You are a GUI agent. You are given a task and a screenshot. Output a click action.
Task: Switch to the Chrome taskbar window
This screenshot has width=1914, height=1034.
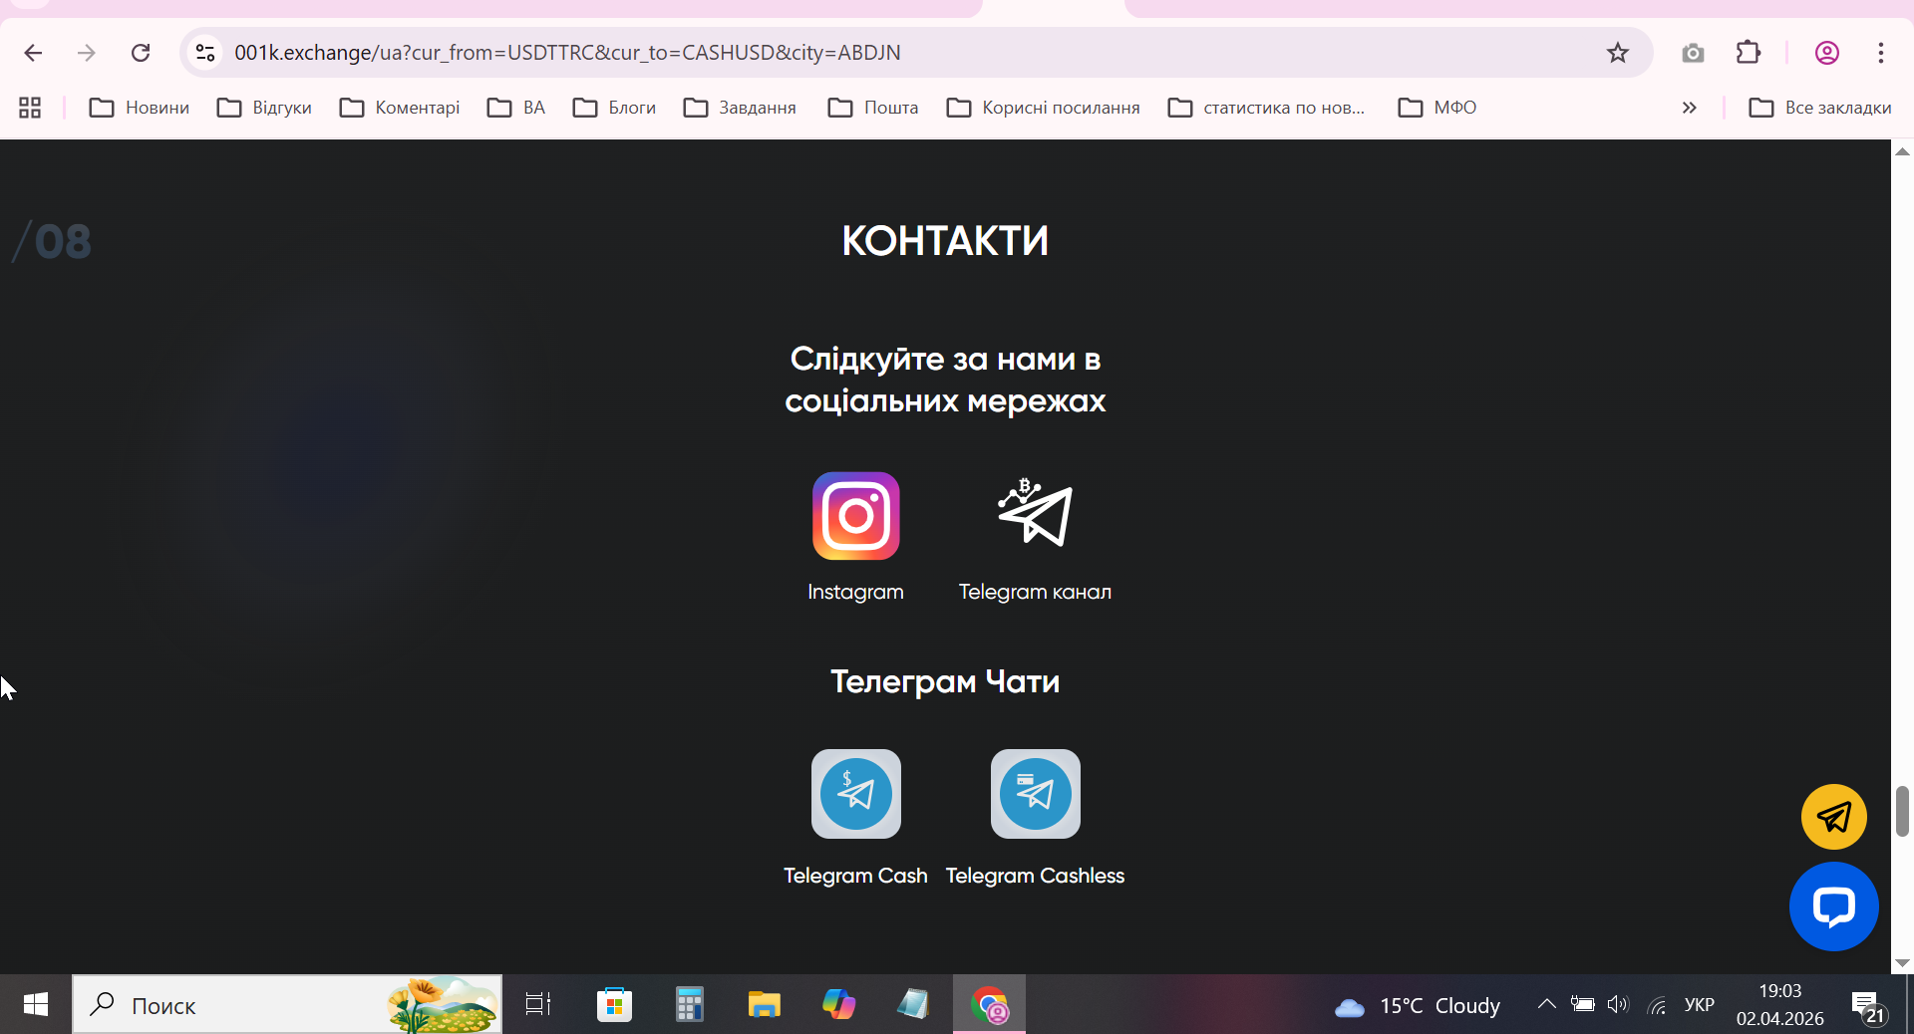(989, 1004)
